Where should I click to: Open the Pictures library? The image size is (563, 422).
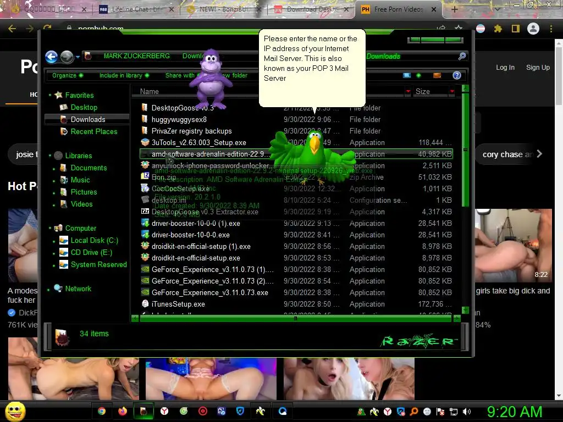pos(84,192)
